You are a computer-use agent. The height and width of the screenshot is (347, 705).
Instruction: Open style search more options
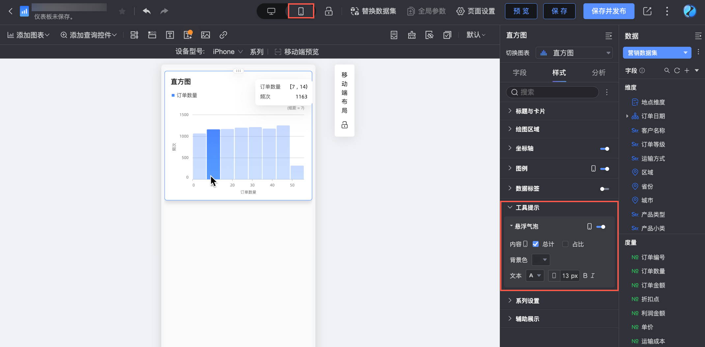pos(607,92)
